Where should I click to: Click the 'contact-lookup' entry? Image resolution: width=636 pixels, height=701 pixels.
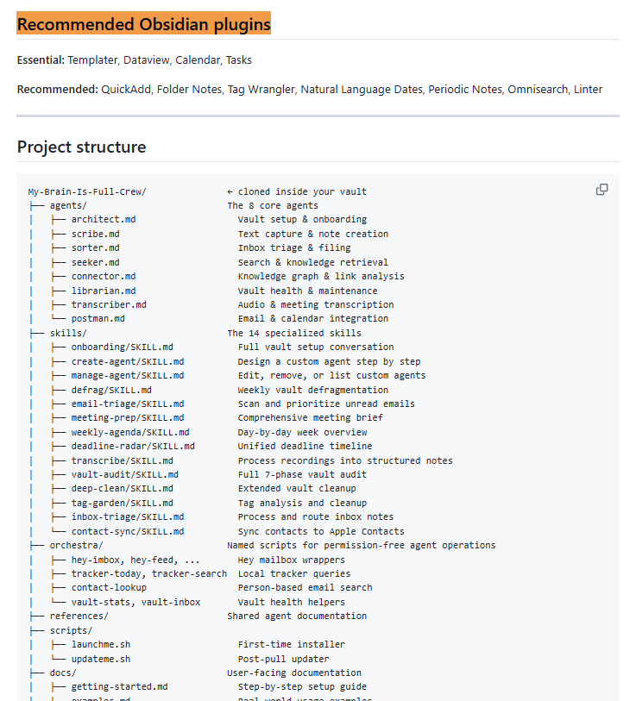(109, 587)
